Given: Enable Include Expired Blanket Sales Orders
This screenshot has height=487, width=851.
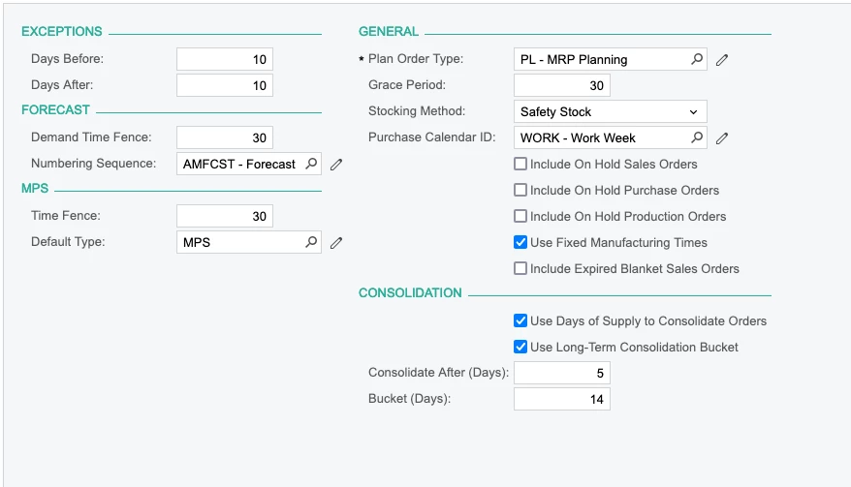Looking at the screenshot, I should [x=520, y=269].
